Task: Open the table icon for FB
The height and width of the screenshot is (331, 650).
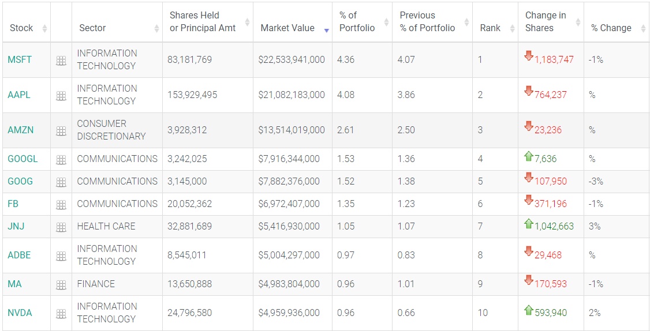Action: 61,205
